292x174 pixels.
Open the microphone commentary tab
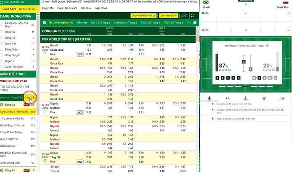pos(209,98)
